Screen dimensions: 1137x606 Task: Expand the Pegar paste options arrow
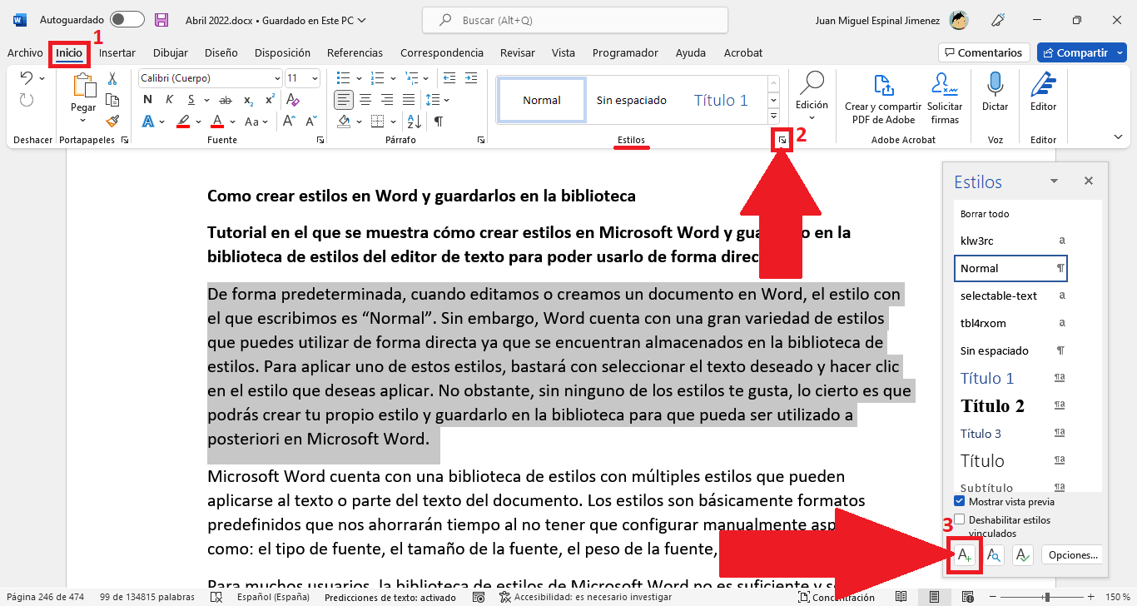[x=83, y=122]
